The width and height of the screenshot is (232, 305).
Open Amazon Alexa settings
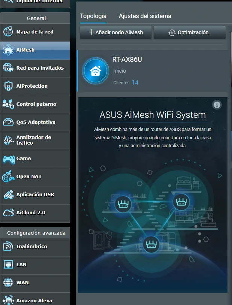(35, 299)
